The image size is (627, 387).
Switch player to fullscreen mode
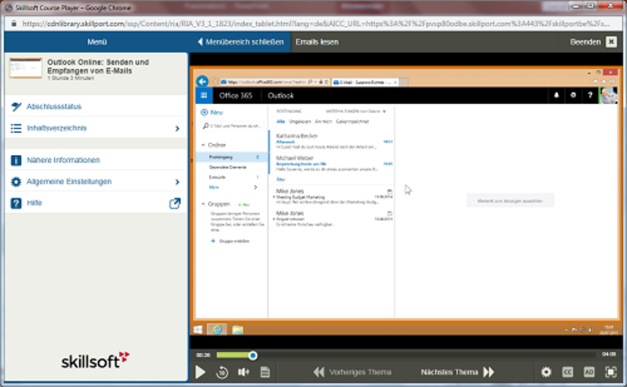(611, 372)
